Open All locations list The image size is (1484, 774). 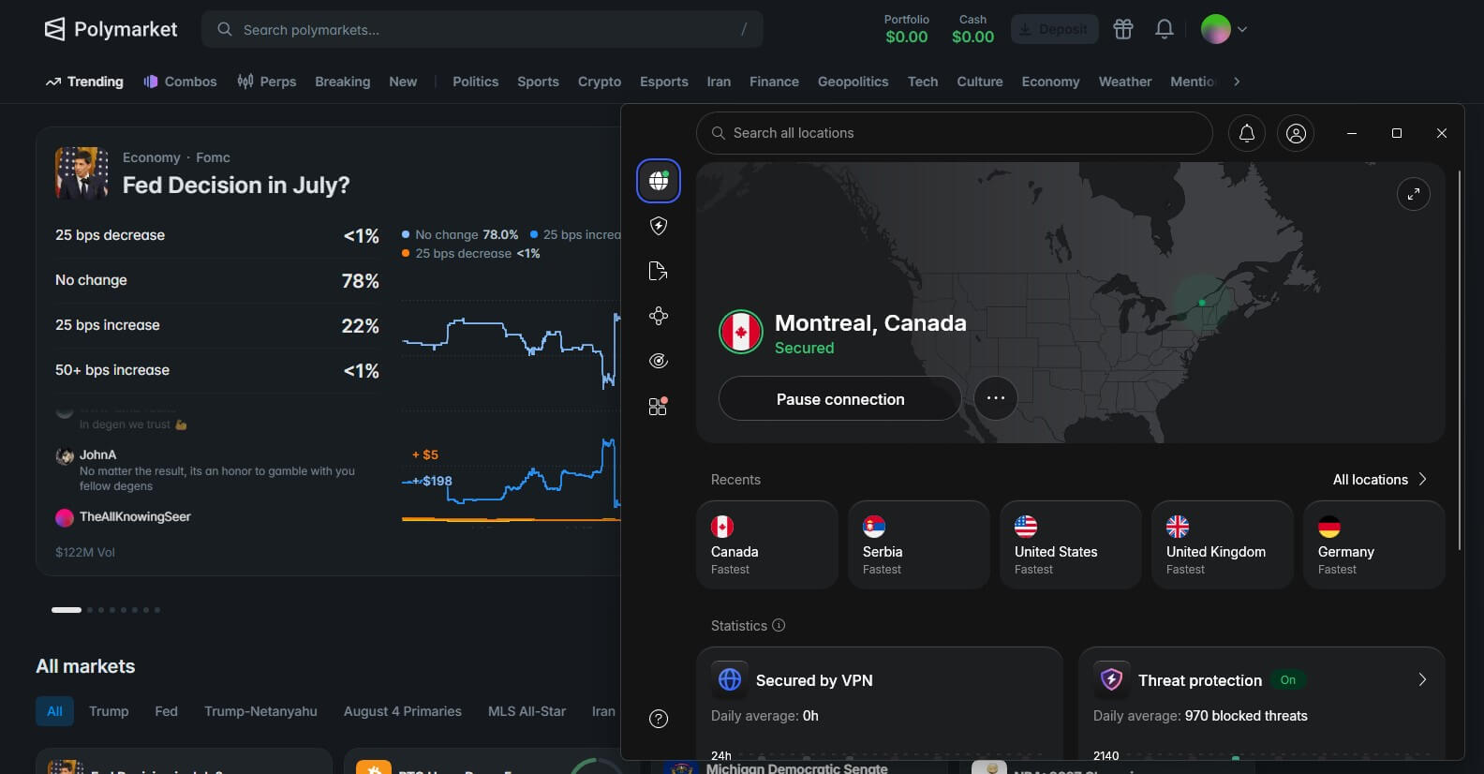1380,479
